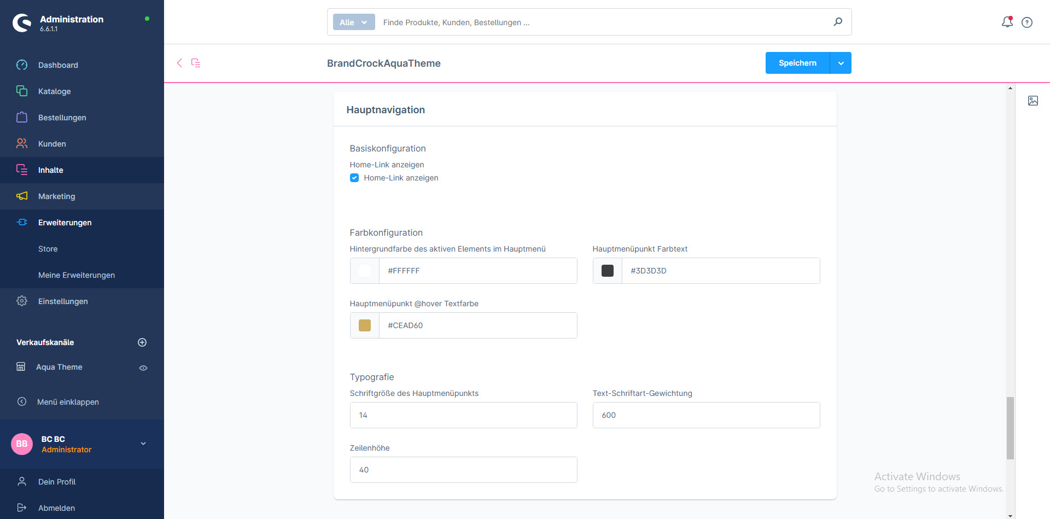Click the Menü einklappen collapse icon

(x=22, y=401)
